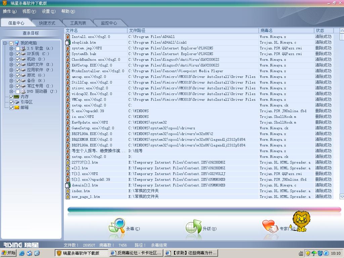The height and width of the screenshot is (258, 344).
Task: Click the virus icon beside Install.exe>>fsg2.0
Action: click(68, 37)
